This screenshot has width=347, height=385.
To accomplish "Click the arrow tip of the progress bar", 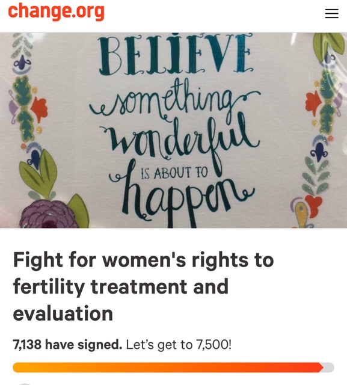I will tap(321, 368).
